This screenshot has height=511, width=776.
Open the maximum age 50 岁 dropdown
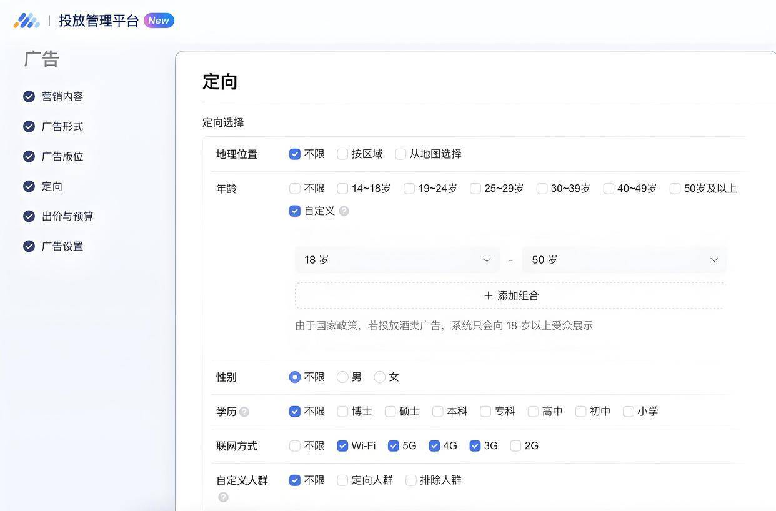coord(624,260)
